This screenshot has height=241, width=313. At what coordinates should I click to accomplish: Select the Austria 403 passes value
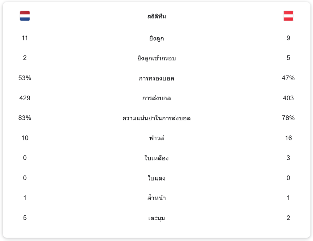(288, 98)
